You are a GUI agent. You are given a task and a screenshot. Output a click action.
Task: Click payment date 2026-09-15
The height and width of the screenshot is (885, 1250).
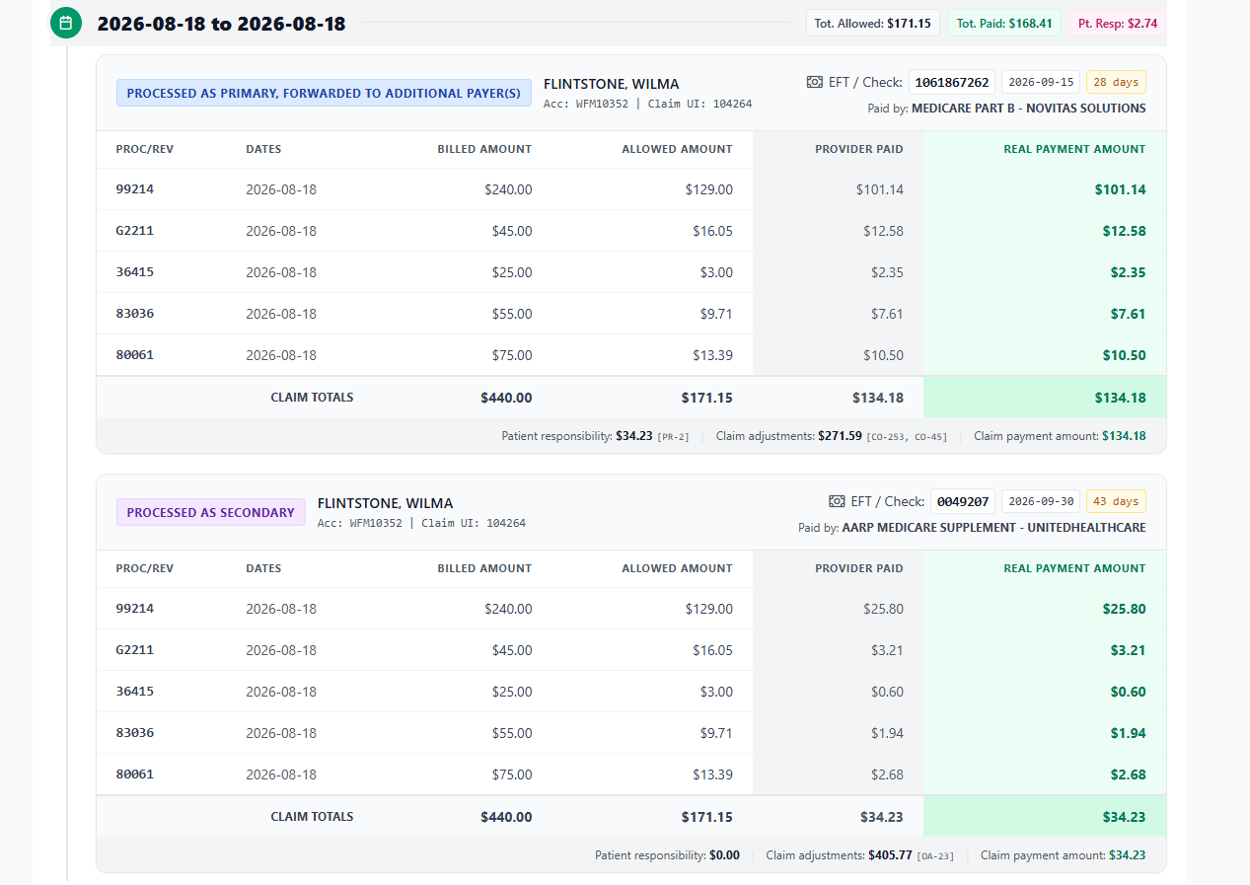pos(1041,82)
